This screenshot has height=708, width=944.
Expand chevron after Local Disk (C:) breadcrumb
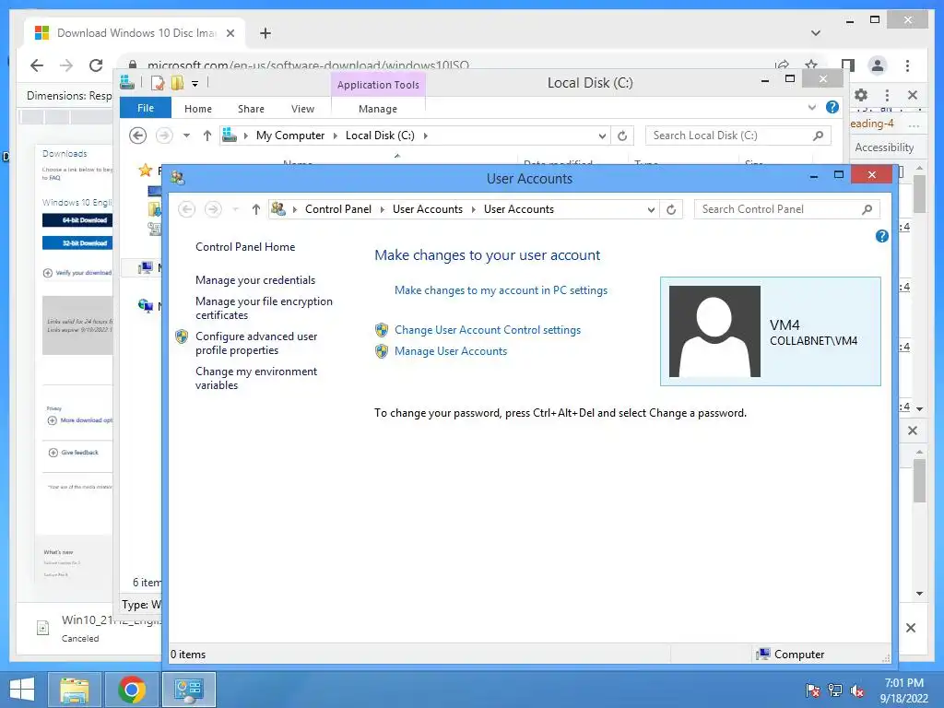[x=426, y=136]
